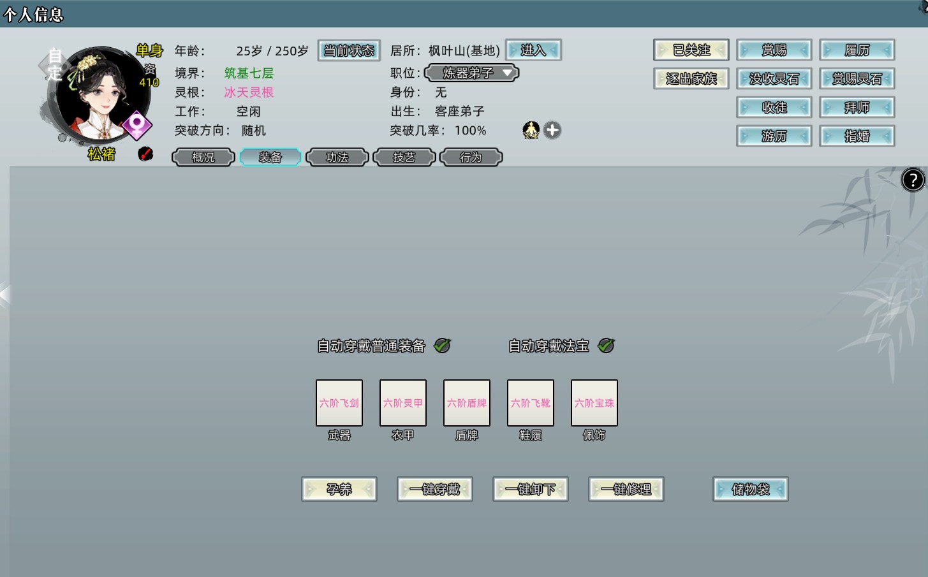Toggle 自动穿戴法宝 checkbox
Viewport: 928px width, 577px height.
606,346
